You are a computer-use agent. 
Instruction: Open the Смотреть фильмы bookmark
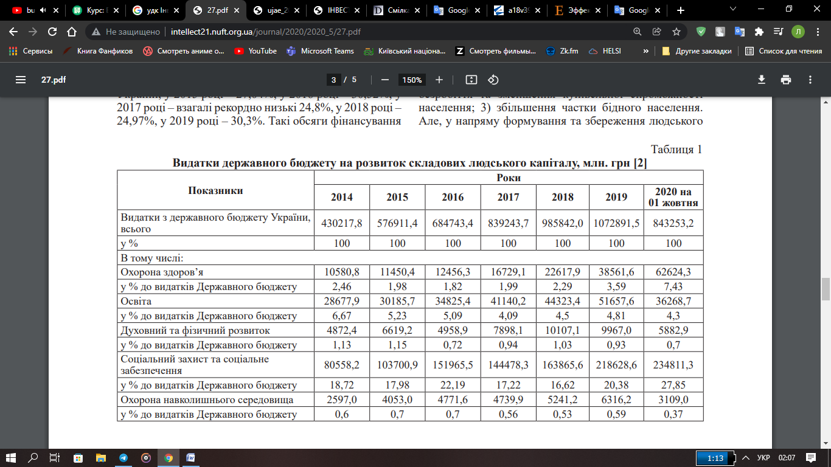[496, 51]
